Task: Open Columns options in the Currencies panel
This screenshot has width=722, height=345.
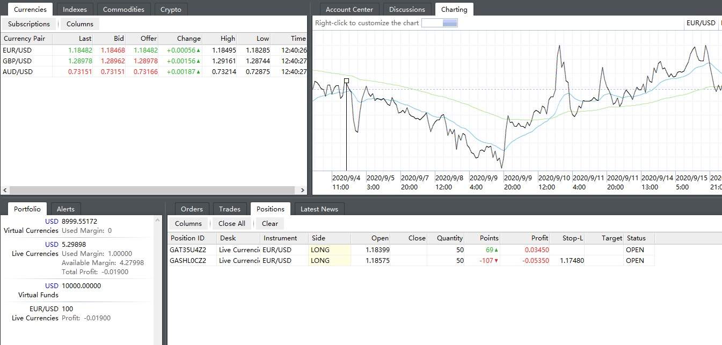Action: pos(80,24)
